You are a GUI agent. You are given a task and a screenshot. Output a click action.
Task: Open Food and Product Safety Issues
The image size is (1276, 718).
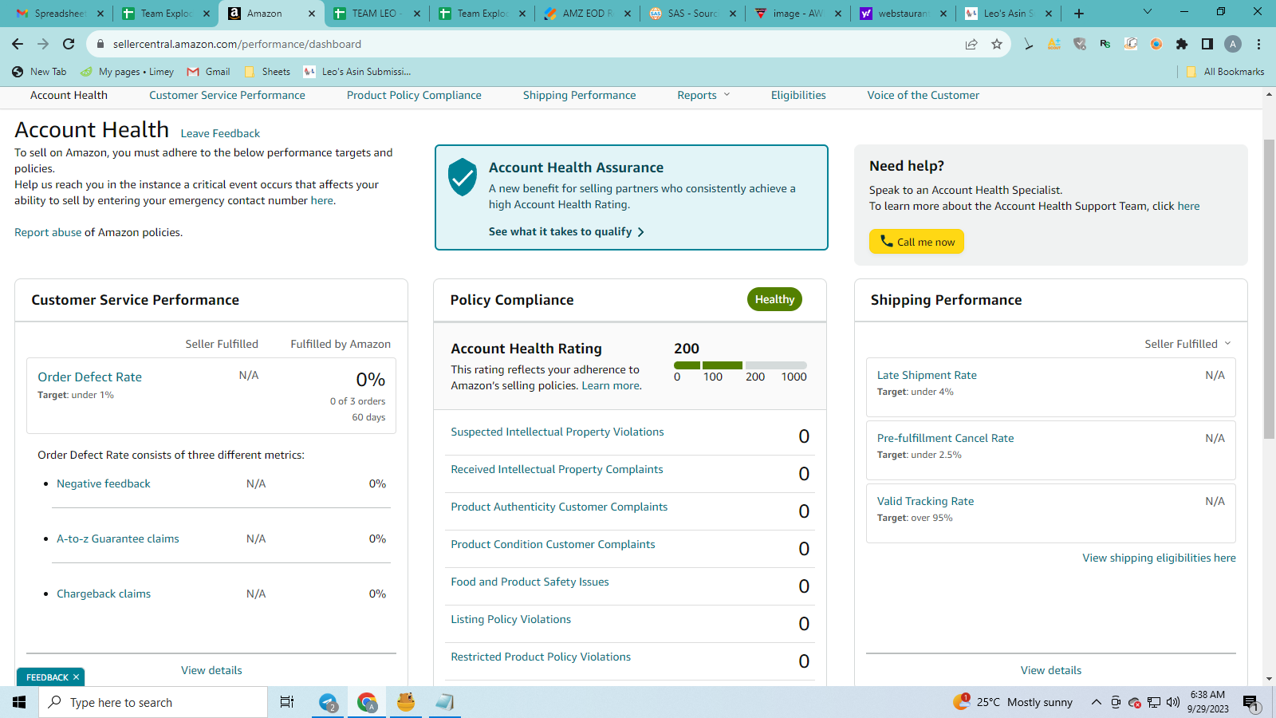tap(530, 582)
